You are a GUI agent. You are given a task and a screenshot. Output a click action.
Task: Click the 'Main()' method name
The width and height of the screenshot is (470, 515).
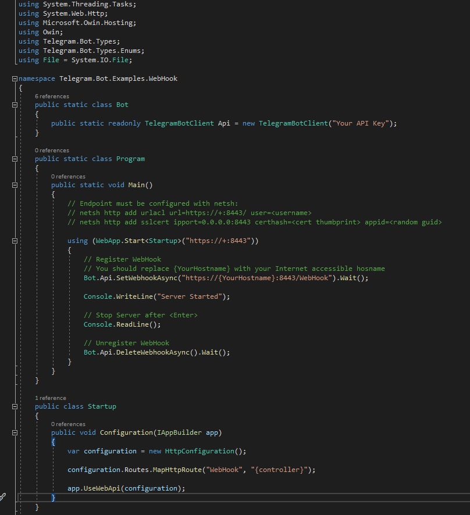pyautogui.click(x=140, y=185)
